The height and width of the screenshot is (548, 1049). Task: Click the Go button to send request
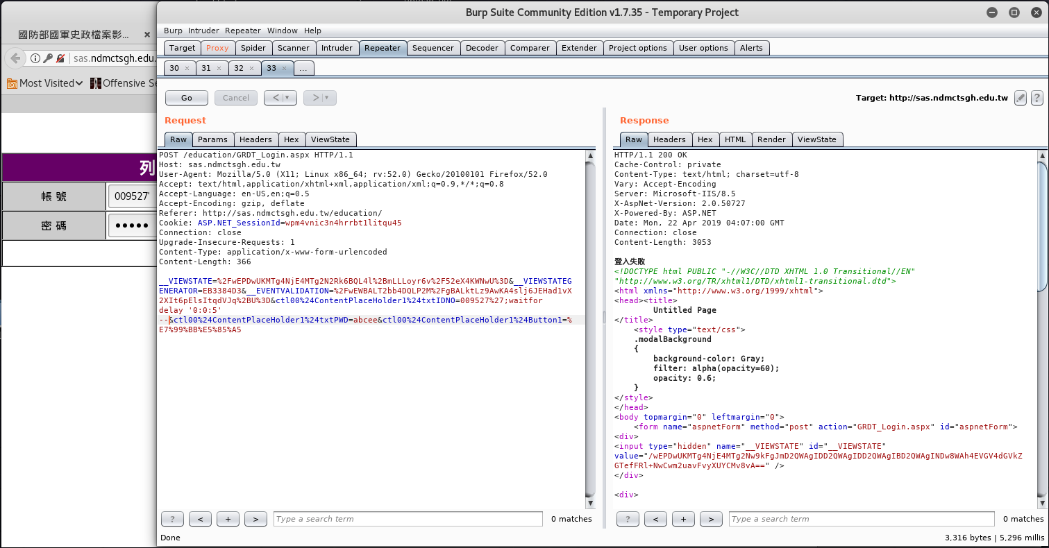click(x=187, y=98)
